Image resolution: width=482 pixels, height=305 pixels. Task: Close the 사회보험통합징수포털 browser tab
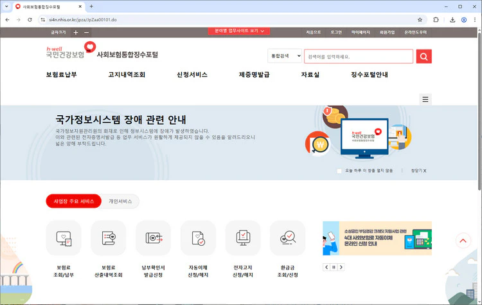[x=80, y=6]
